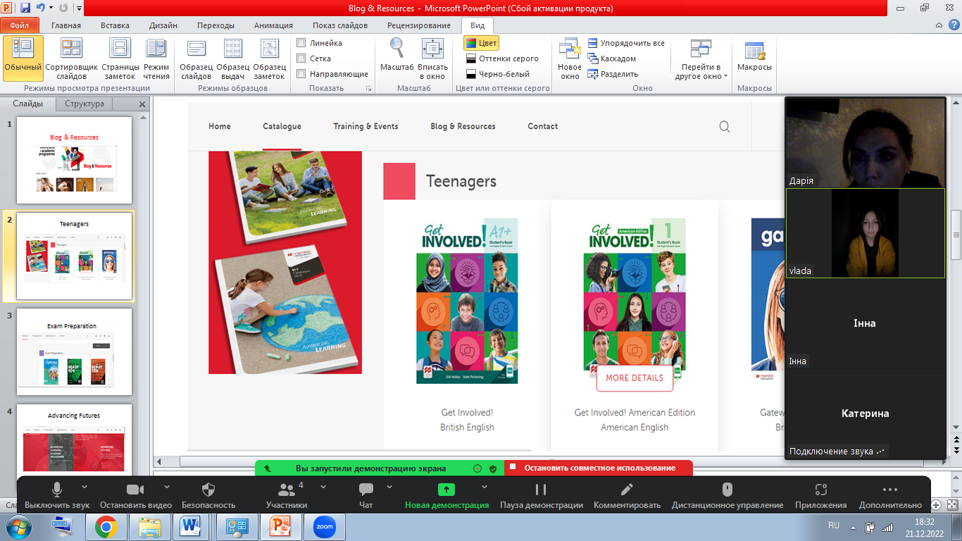Open Chrome from the Windows taskbar
Image resolution: width=962 pixels, height=541 pixels.
[106, 526]
